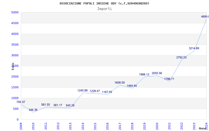Select the 1608.59 data label

pyautogui.click(x=120, y=83)
